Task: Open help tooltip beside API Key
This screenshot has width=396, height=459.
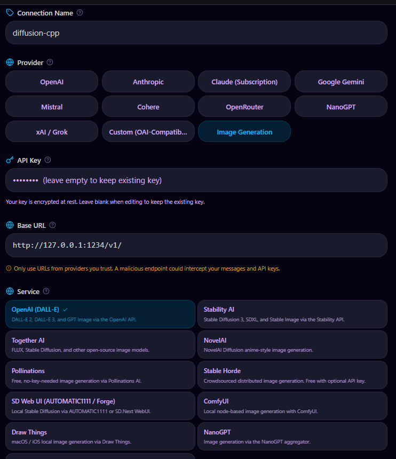Action: [47, 160]
